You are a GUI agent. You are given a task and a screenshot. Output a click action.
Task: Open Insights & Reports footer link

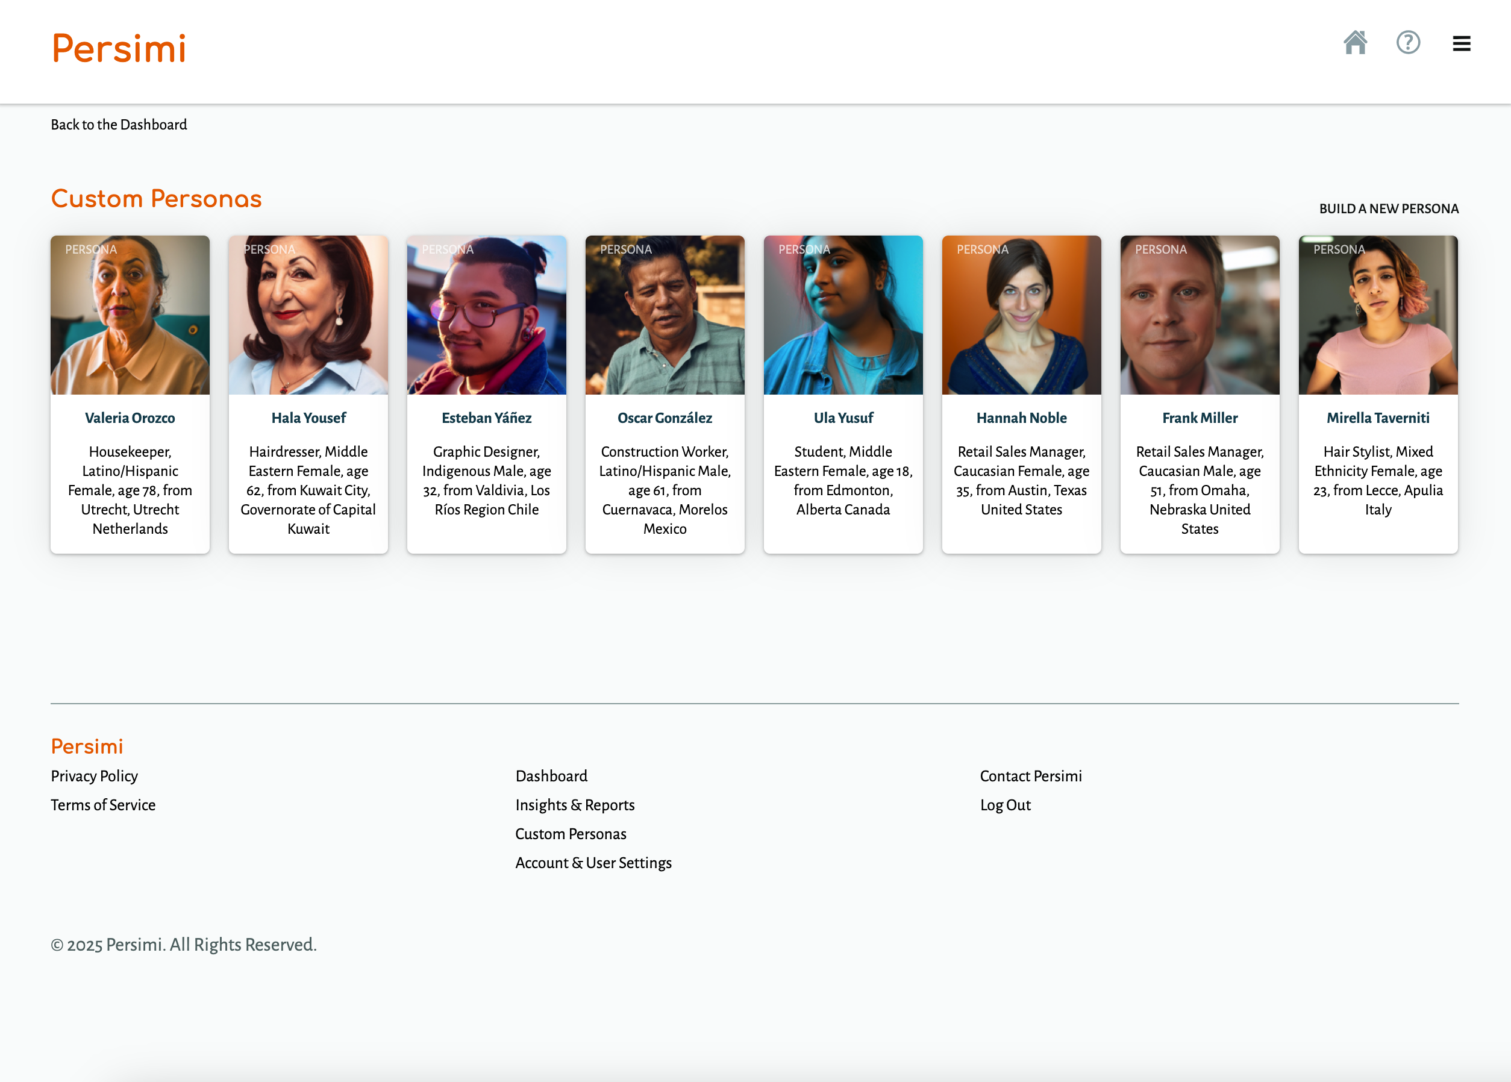coord(575,805)
